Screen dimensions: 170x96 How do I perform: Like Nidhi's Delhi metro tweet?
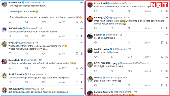tap(129, 85)
